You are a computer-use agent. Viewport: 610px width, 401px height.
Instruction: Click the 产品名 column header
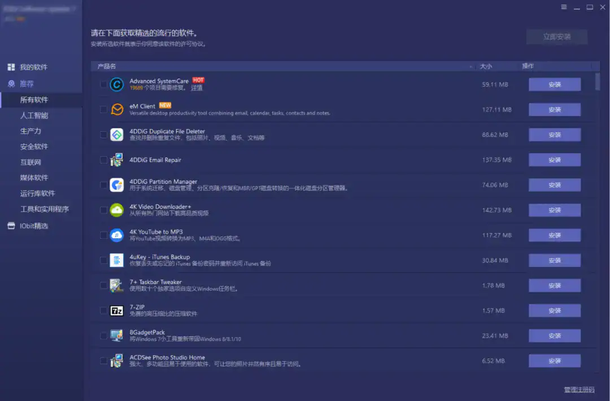(x=106, y=66)
